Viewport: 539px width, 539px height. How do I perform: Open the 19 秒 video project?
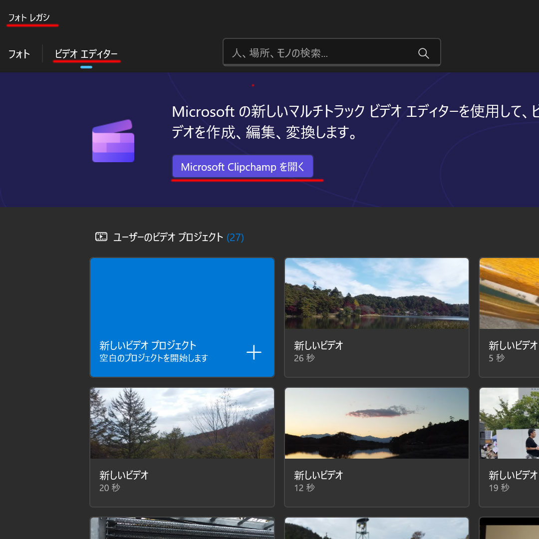[x=509, y=447]
